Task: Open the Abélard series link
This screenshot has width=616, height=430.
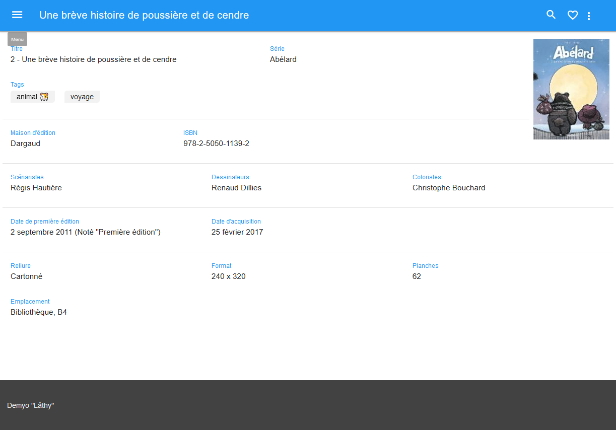Action: (283, 59)
